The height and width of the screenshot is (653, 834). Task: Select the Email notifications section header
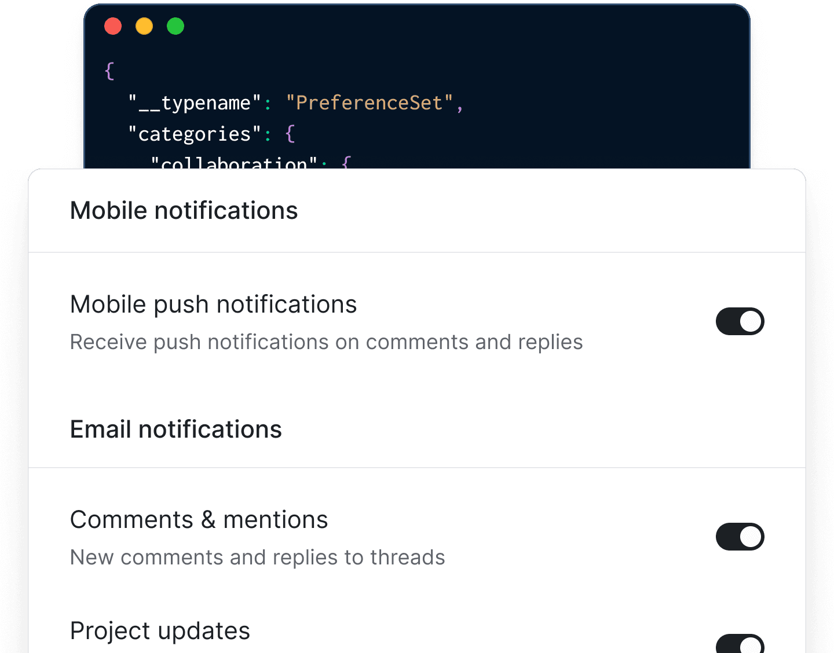click(175, 429)
